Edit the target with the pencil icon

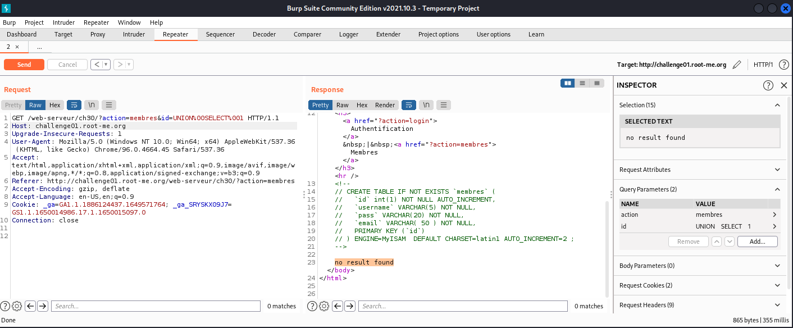(737, 65)
